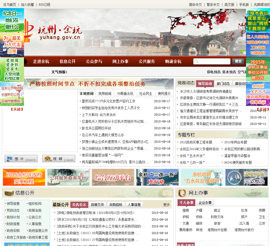This screenshot has width=270, height=246.
Task: Open the 英文版 English version
Action: (229, 5)
